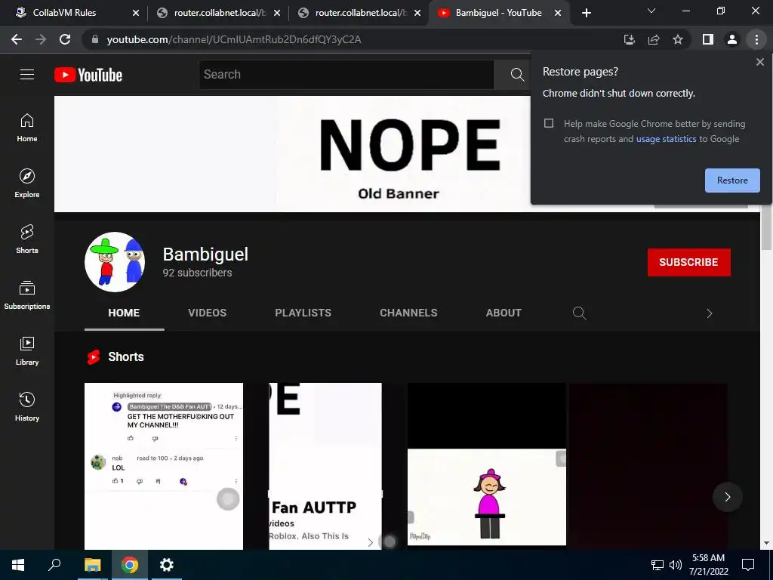The height and width of the screenshot is (580, 773).
Task: Click the NOPE Old Banner image
Action: coord(292,154)
